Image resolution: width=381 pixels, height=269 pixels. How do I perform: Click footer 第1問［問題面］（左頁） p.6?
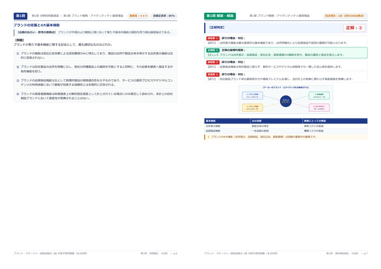pyautogui.click(x=159, y=253)
